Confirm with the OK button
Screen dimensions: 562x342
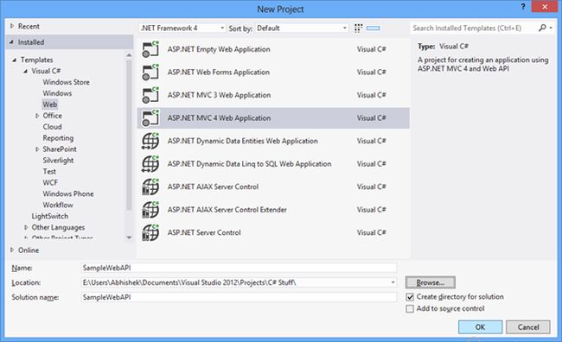(x=480, y=327)
